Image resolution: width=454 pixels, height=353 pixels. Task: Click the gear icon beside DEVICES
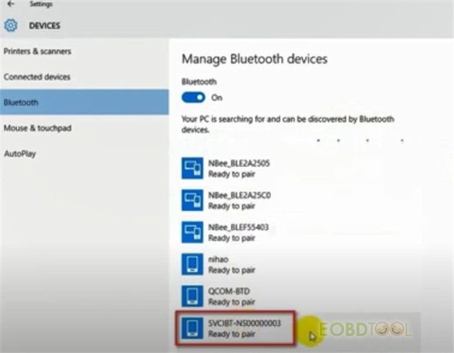click(10, 26)
